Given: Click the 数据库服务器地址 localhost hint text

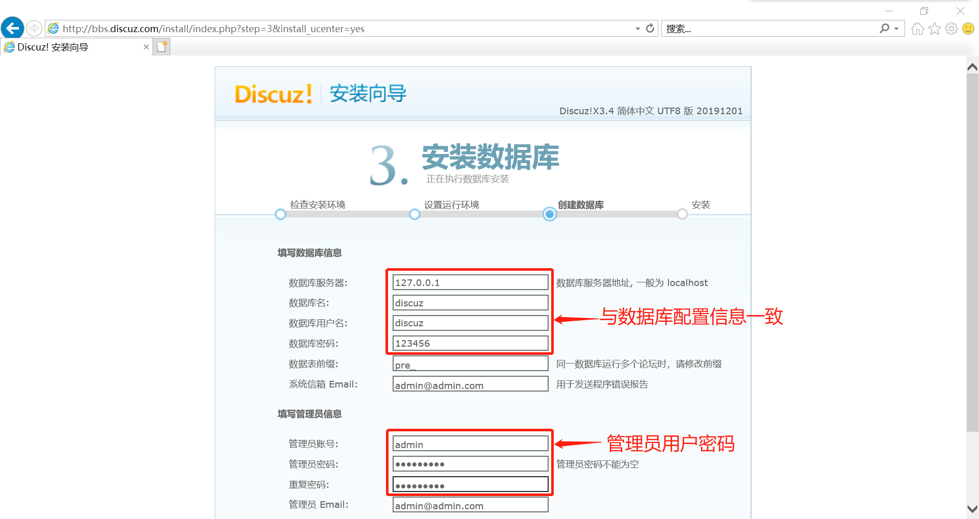Looking at the screenshot, I should click(632, 283).
